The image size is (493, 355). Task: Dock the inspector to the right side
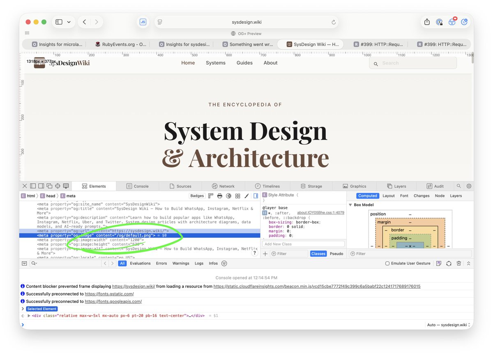coord(41,186)
